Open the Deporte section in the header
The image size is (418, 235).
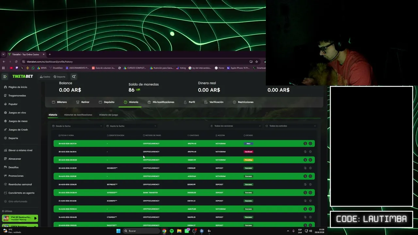(x=59, y=77)
